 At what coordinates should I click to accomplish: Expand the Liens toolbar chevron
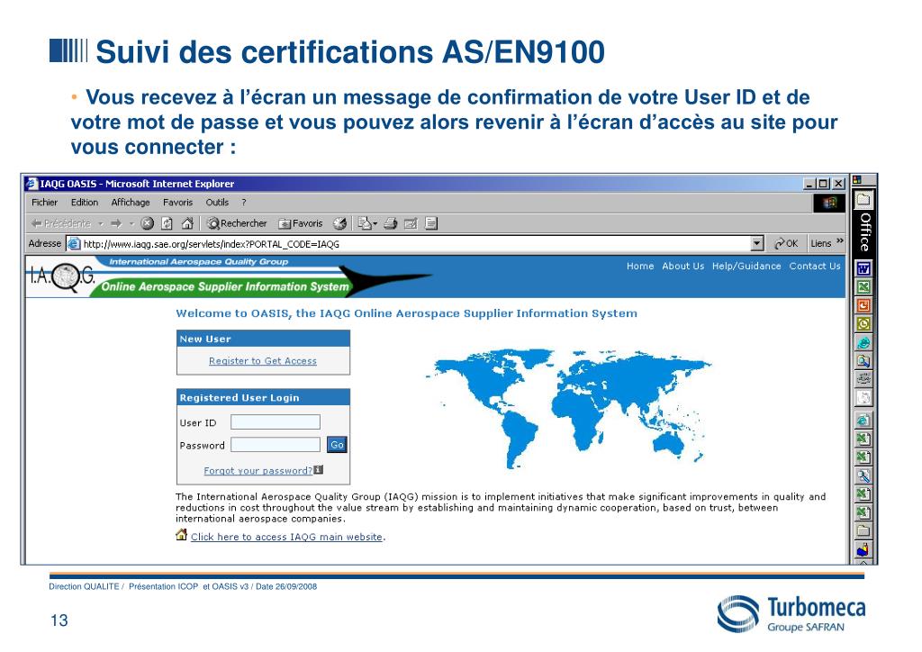coord(840,241)
